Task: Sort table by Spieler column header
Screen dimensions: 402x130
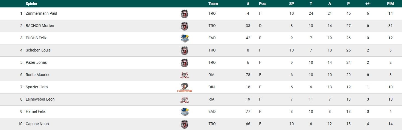Action: click(x=31, y=4)
